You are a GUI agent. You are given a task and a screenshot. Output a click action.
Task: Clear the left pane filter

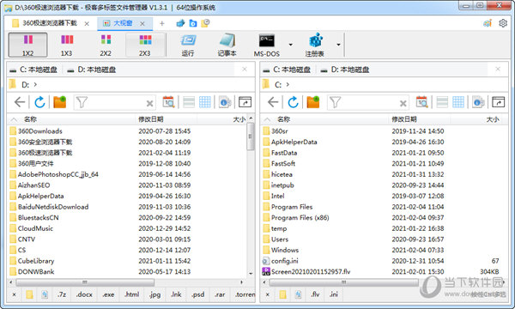[149, 103]
